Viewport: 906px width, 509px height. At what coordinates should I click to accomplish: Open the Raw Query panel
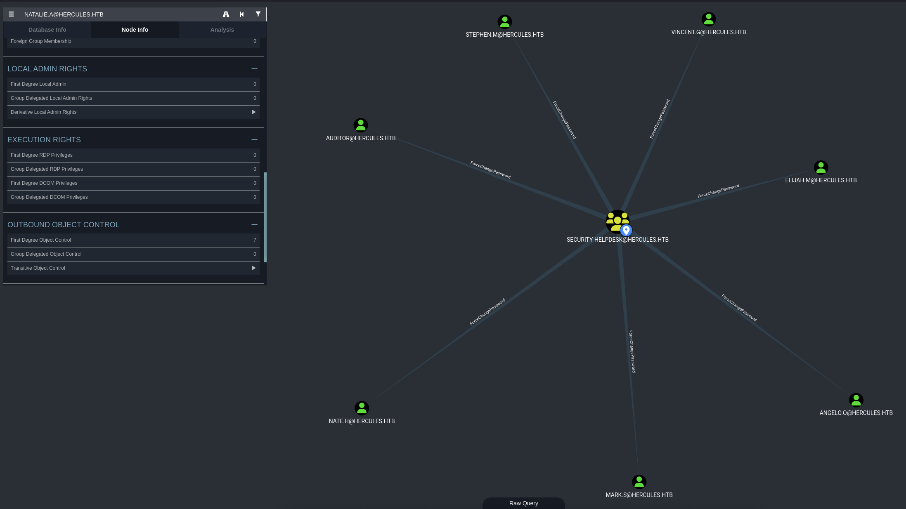tap(523, 503)
